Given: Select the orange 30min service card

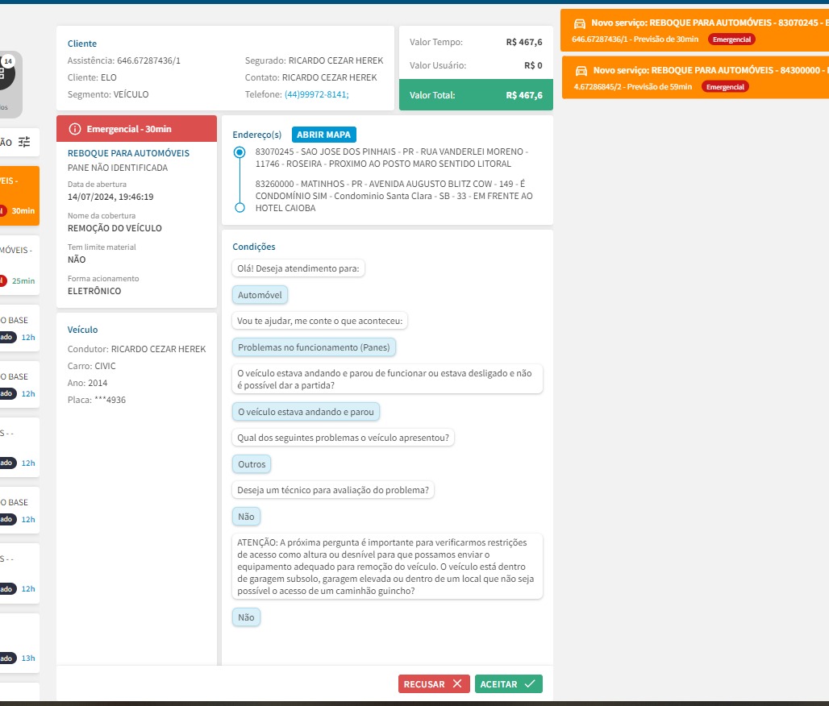Looking at the screenshot, I should (x=19, y=196).
